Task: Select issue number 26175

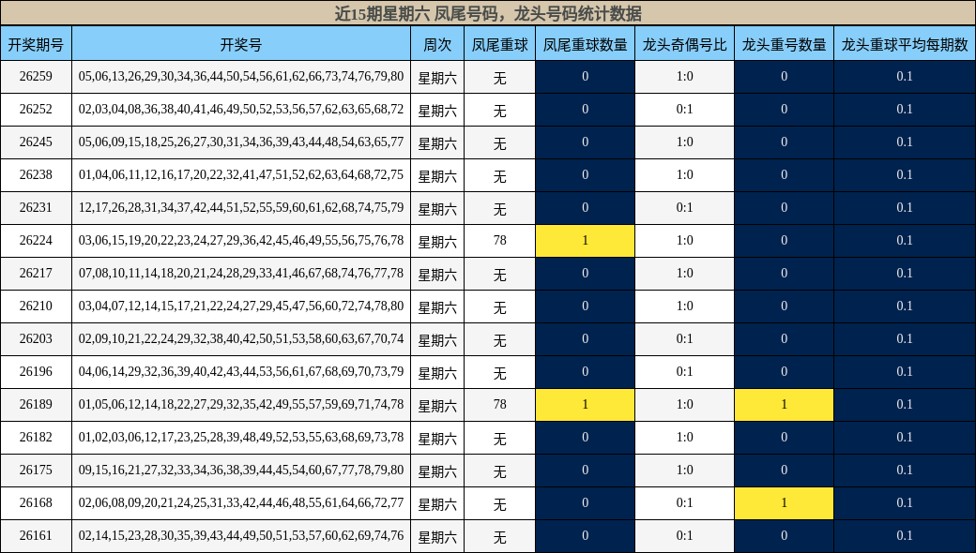Action: point(36,471)
